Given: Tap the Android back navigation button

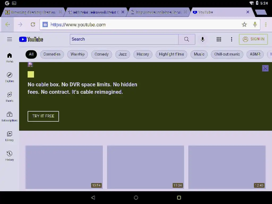Looking at the screenshot, I should click(93, 198).
